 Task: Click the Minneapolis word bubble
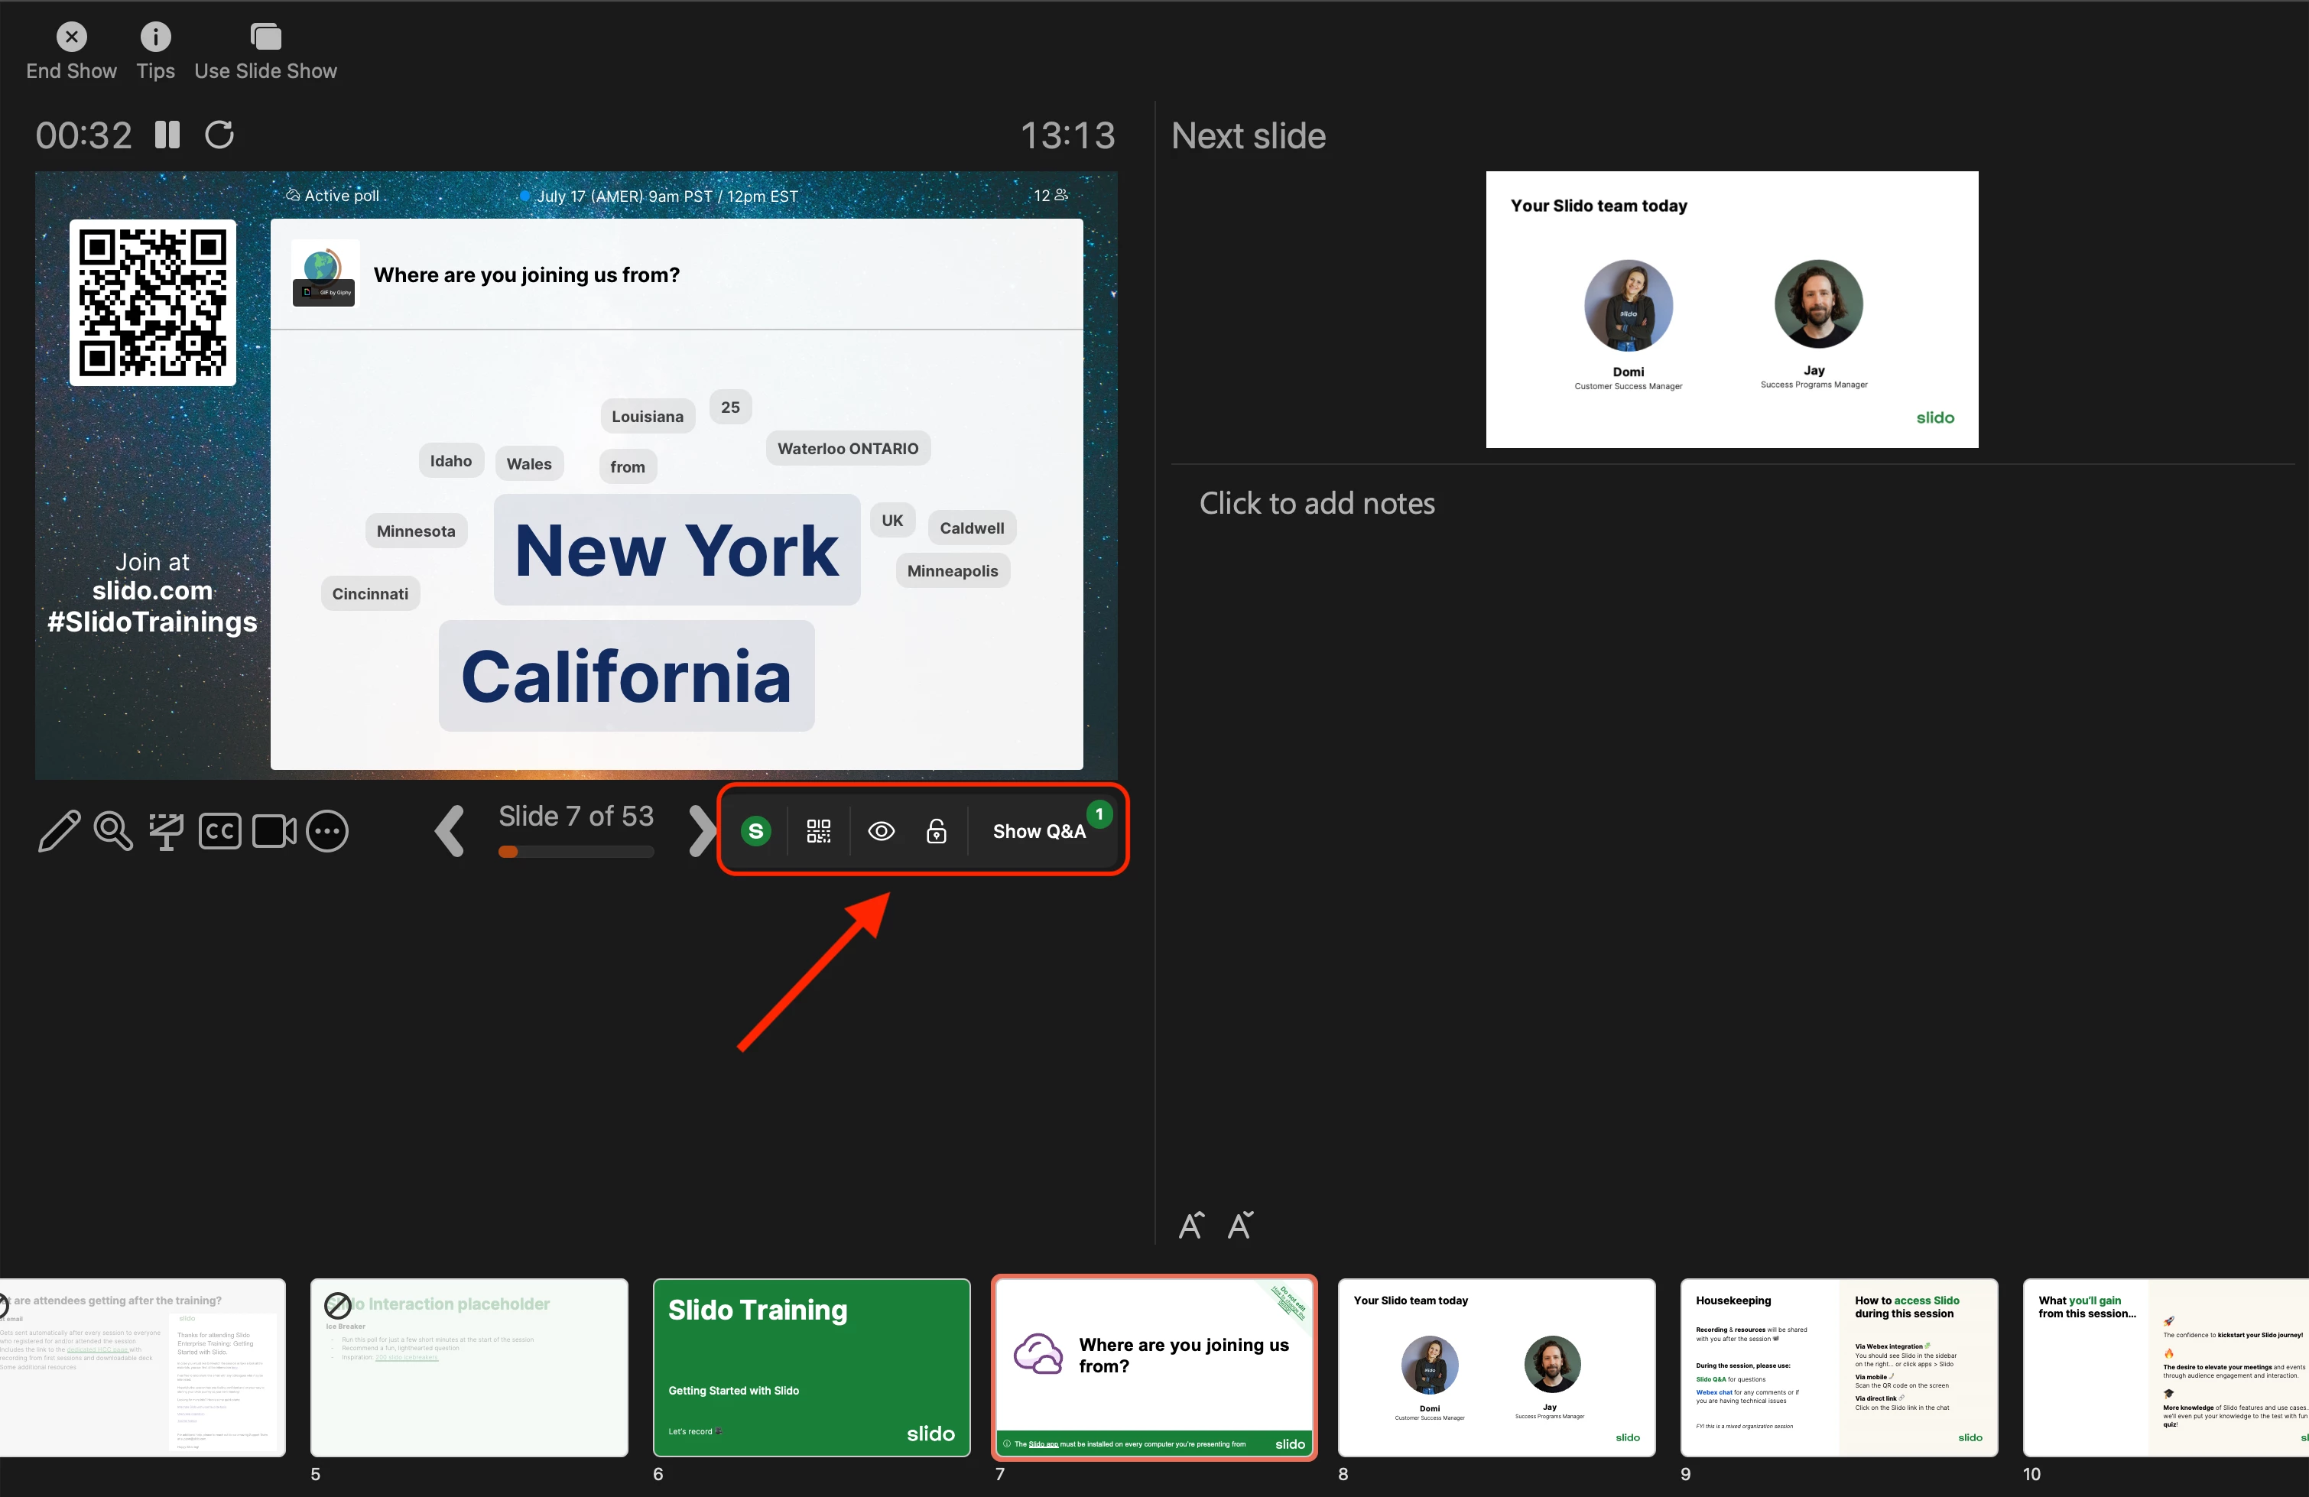pos(952,570)
